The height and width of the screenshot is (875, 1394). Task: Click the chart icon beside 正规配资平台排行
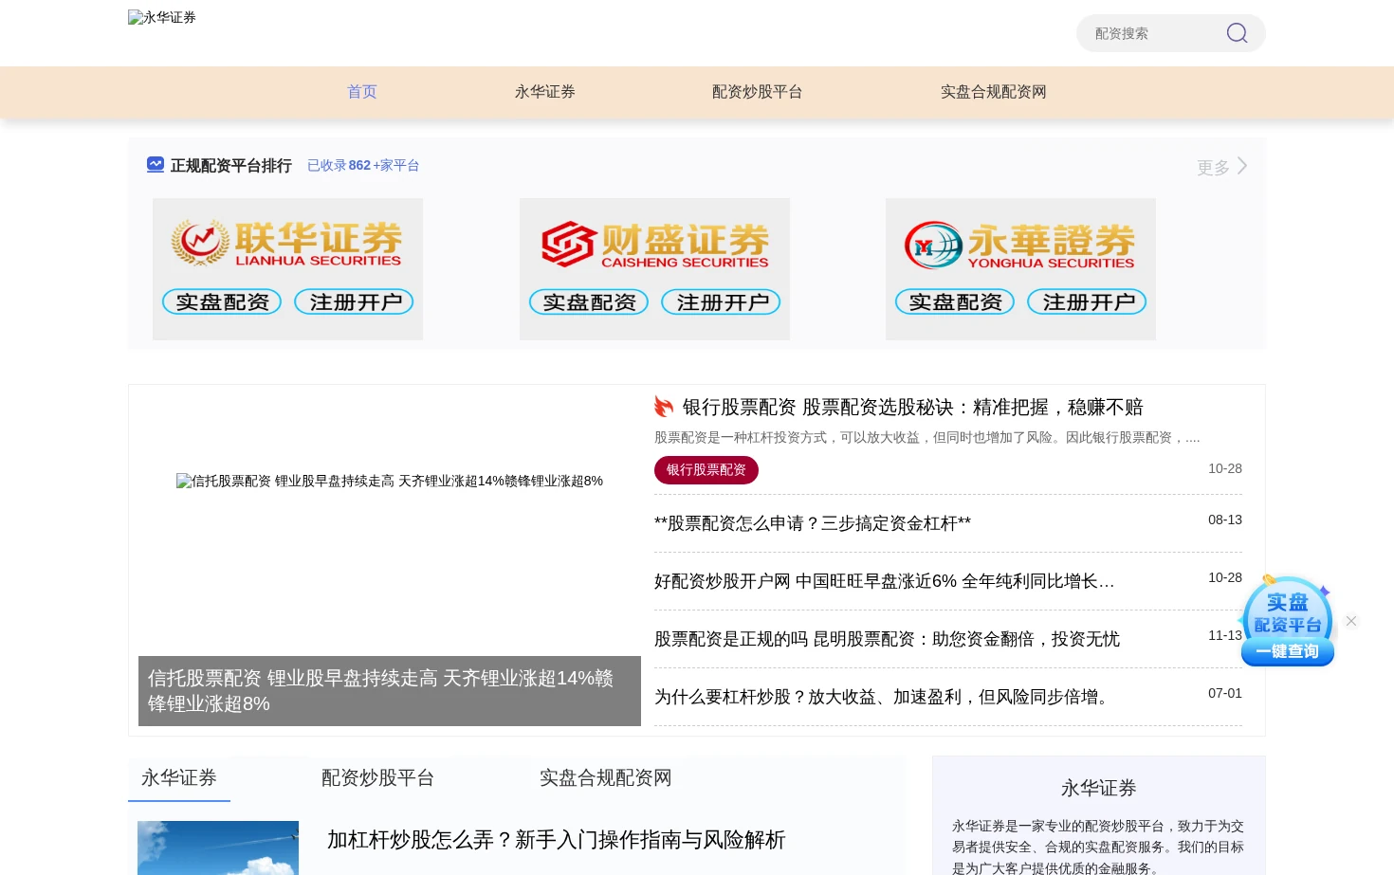[156, 165]
